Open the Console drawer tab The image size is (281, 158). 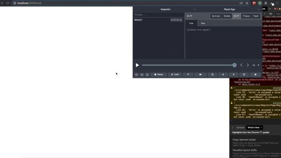(x=240, y=128)
